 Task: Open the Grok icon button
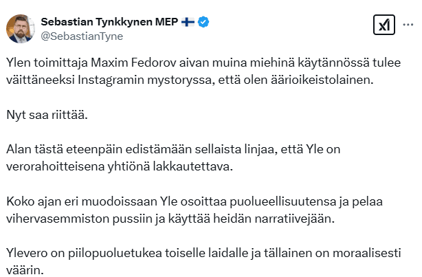coord(384,25)
